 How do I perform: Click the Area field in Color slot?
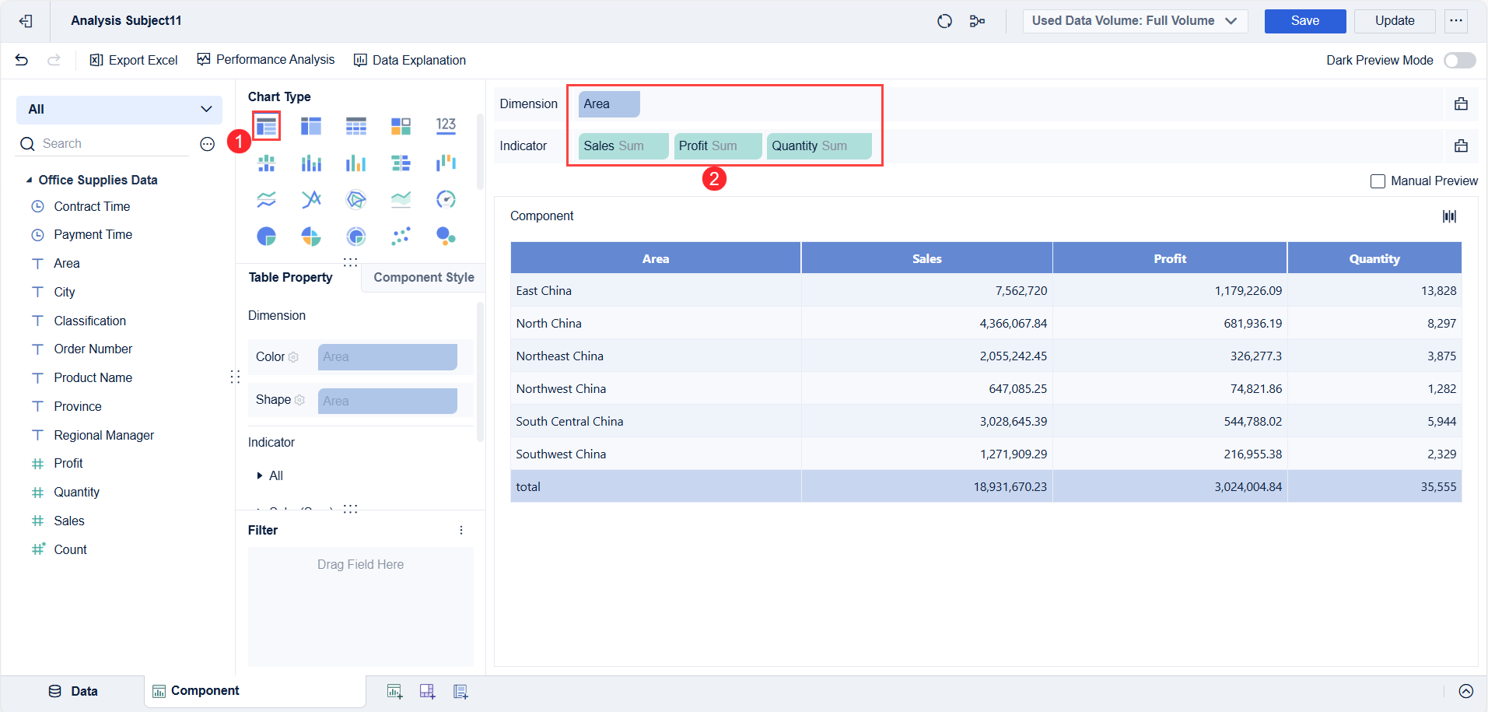point(387,357)
